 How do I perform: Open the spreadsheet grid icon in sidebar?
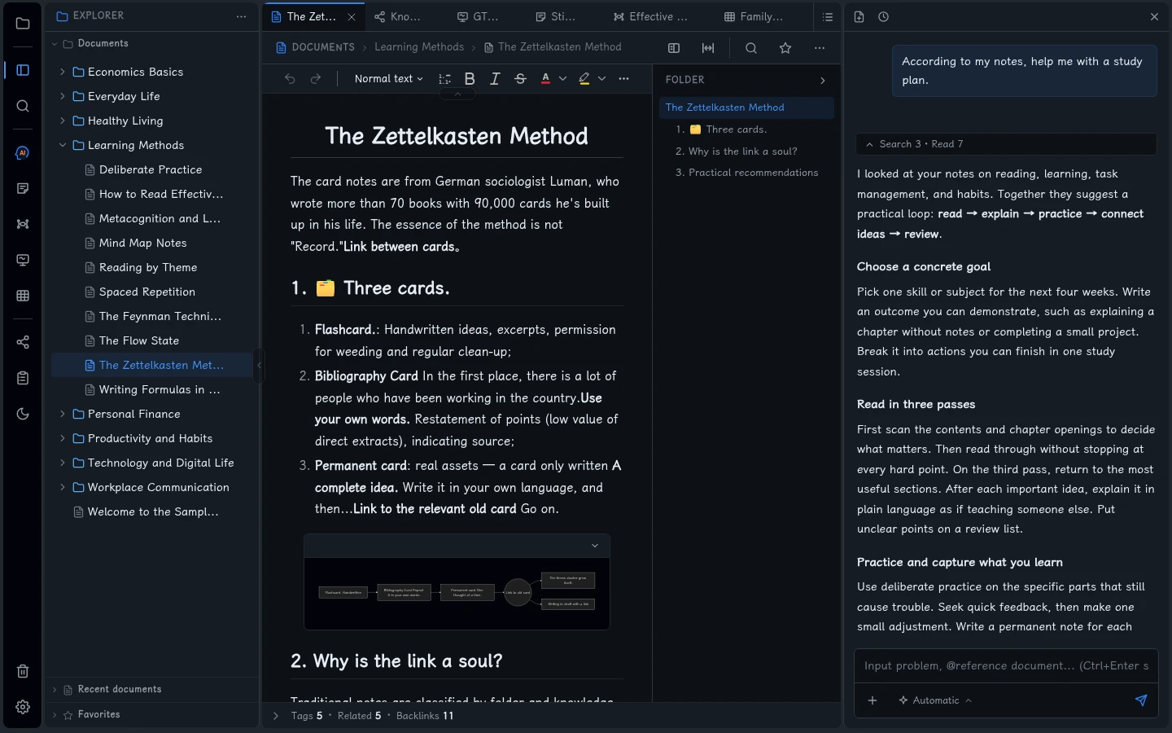pos(23,296)
